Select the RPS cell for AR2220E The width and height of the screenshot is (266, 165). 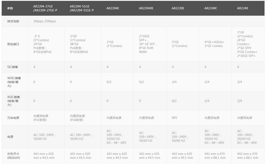coord(174,118)
